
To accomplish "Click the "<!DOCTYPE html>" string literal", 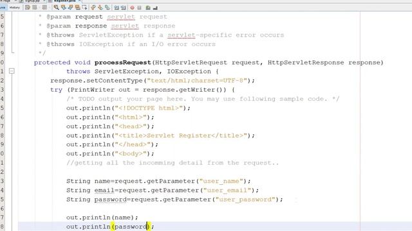I will 149,108.
